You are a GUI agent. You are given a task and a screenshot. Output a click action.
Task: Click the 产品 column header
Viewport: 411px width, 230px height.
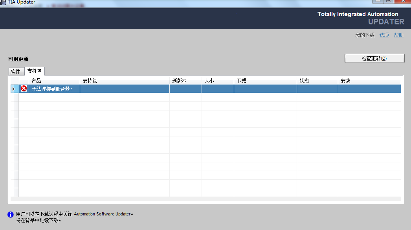[54, 81]
